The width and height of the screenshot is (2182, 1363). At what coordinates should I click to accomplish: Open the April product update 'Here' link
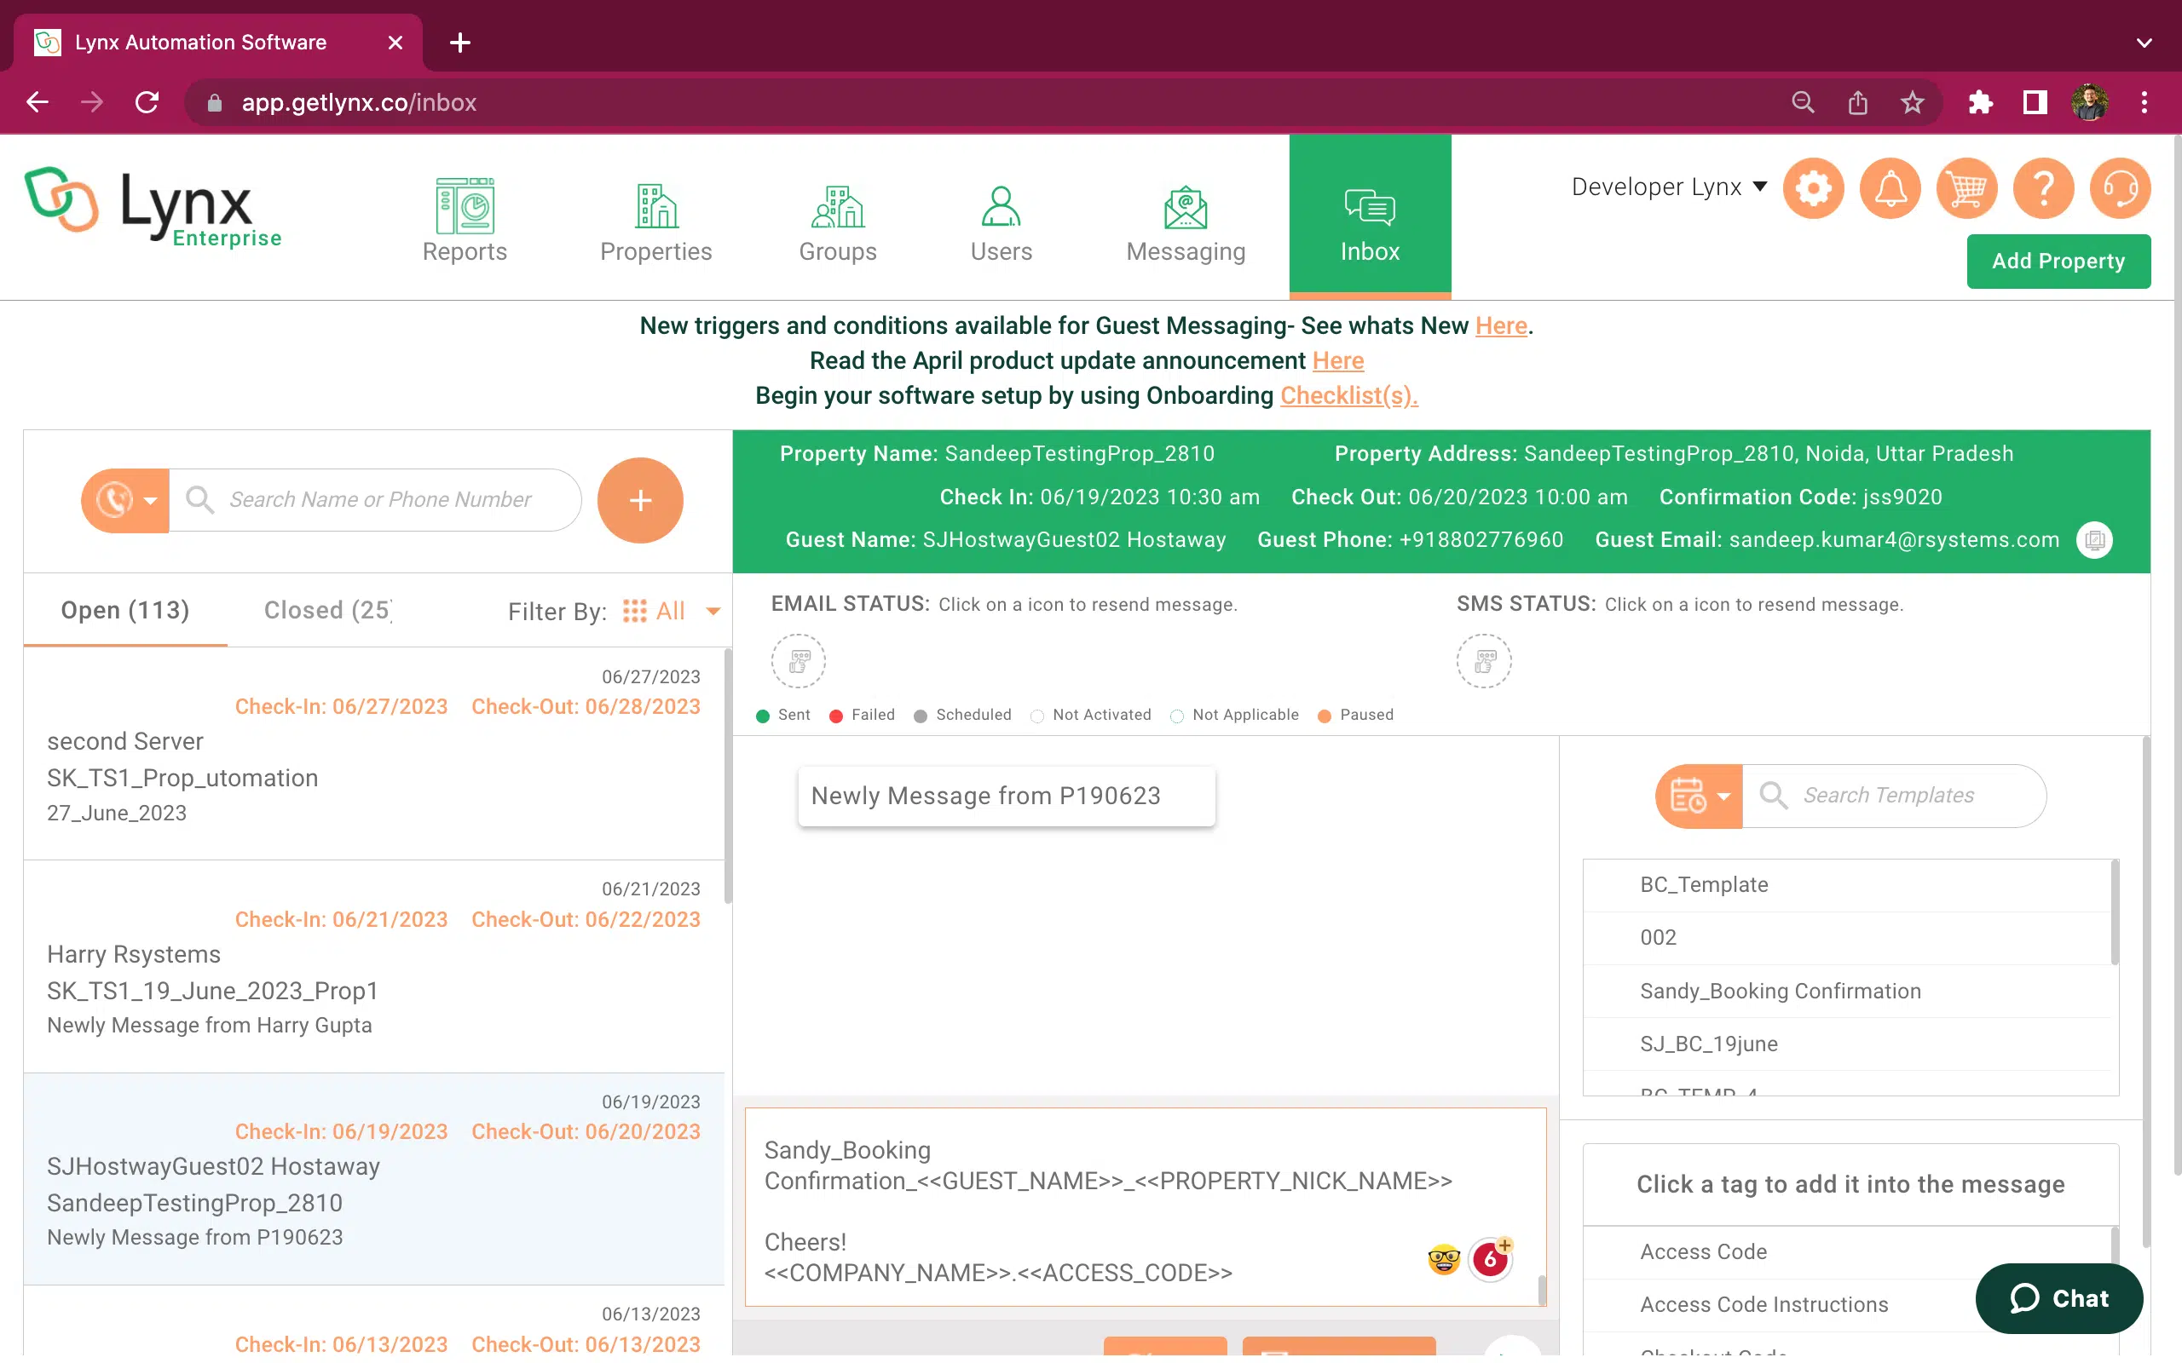tap(1337, 360)
